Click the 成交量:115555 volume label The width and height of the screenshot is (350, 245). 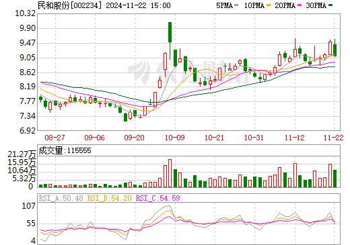[65, 150]
